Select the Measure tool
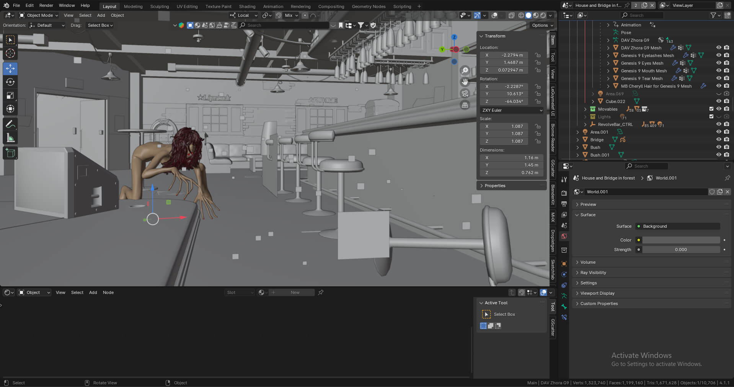Viewport: 734px width, 387px height. (x=10, y=137)
